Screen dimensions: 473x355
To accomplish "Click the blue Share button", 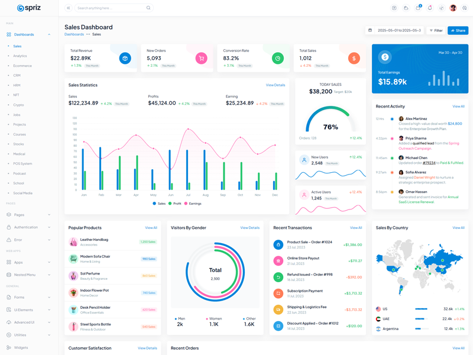I will [x=458, y=30].
